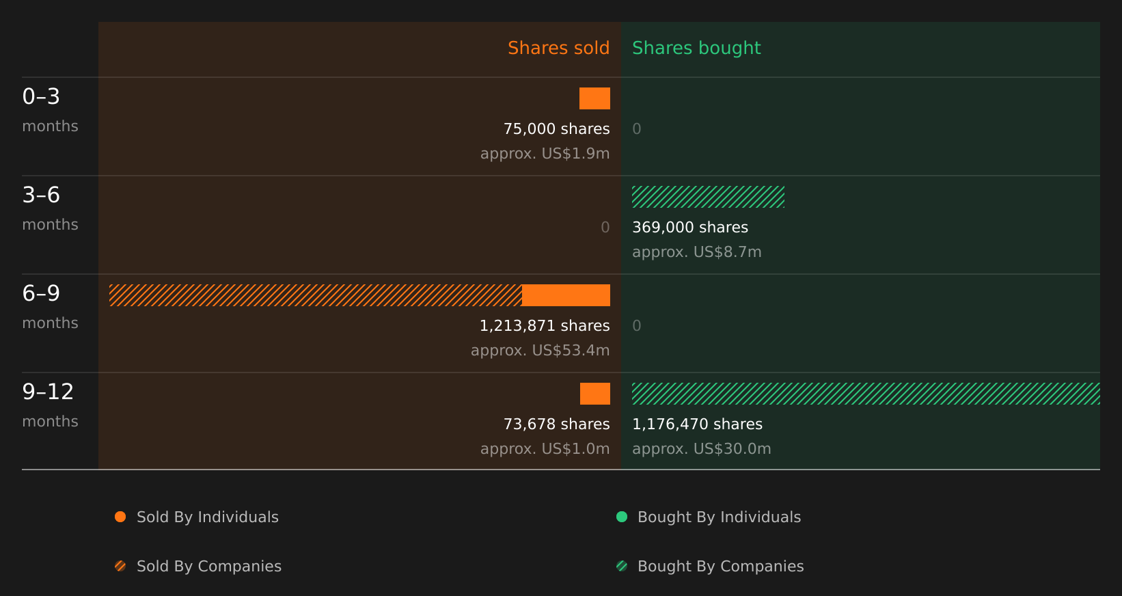
Task: Select the 1,213,871 shares value
Action: click(545, 326)
